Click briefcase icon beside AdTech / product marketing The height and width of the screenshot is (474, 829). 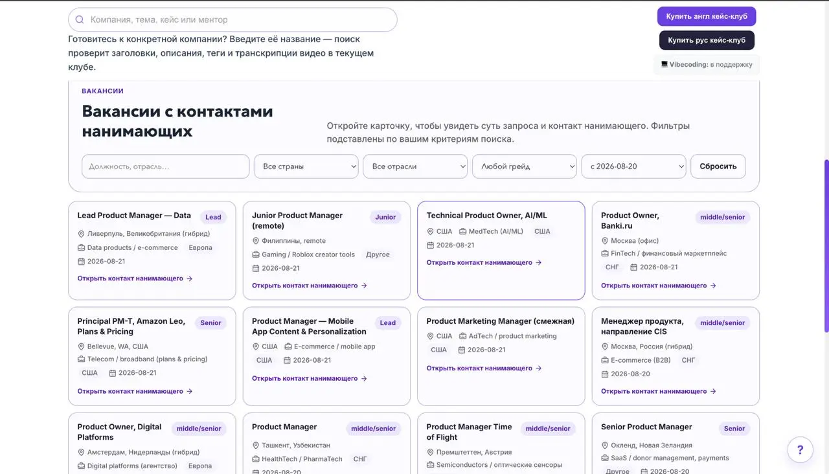(x=463, y=336)
